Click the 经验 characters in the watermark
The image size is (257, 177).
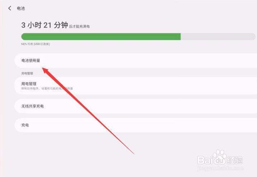[234, 160]
